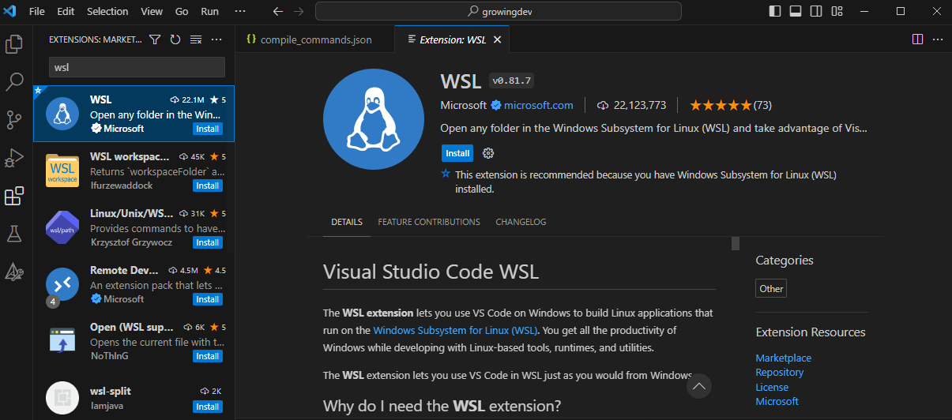The image size is (952, 420).
Task: Select Open (WSL support) list item
Action: (134, 341)
